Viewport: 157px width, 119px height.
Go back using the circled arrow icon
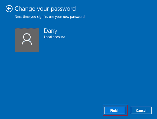pyautogui.click(x=9, y=9)
